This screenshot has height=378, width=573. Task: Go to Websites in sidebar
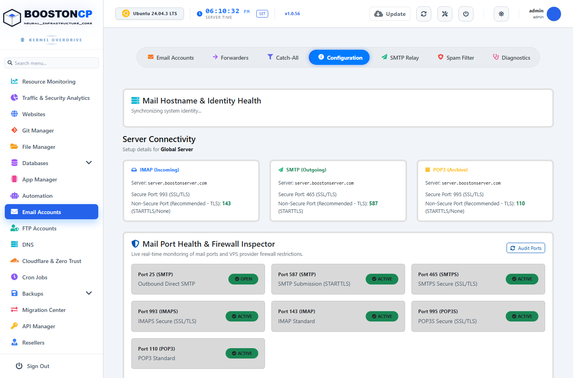point(51,114)
